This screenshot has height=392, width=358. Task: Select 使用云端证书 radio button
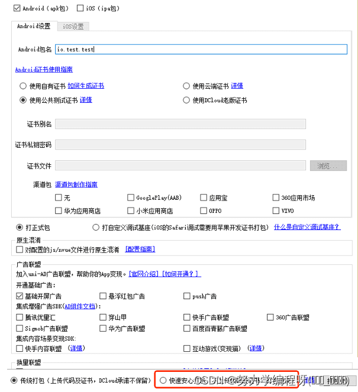(x=186, y=86)
